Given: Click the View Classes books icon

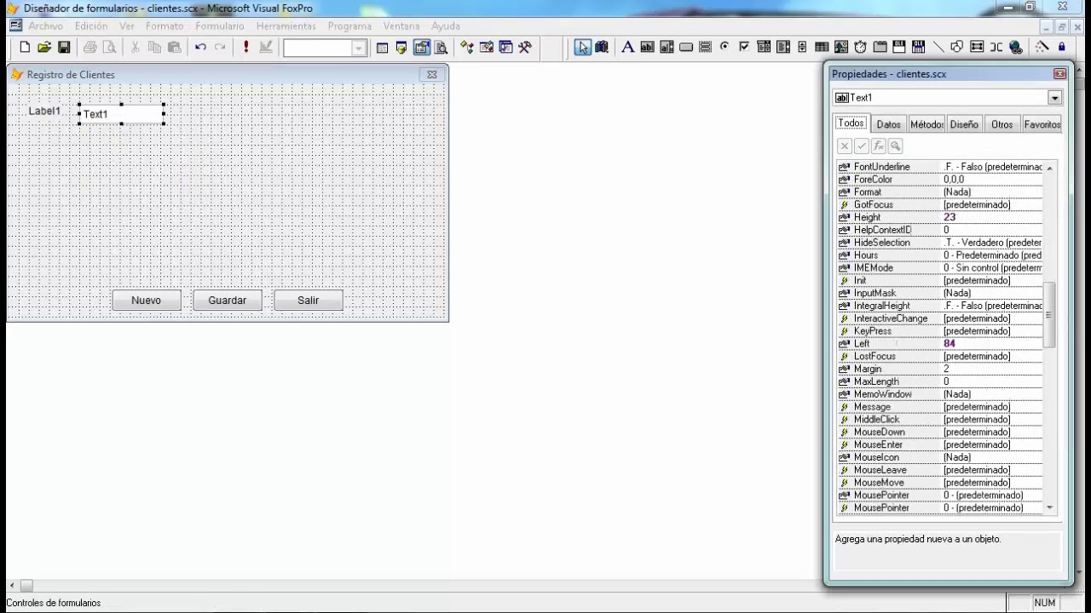Looking at the screenshot, I should (602, 48).
